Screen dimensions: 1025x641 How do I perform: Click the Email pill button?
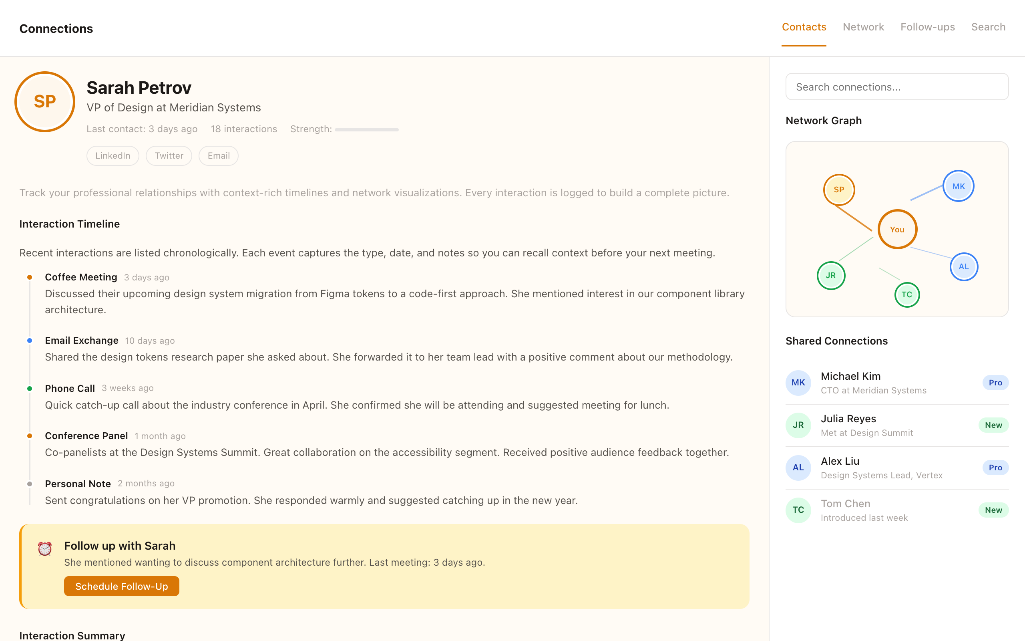coord(219,155)
